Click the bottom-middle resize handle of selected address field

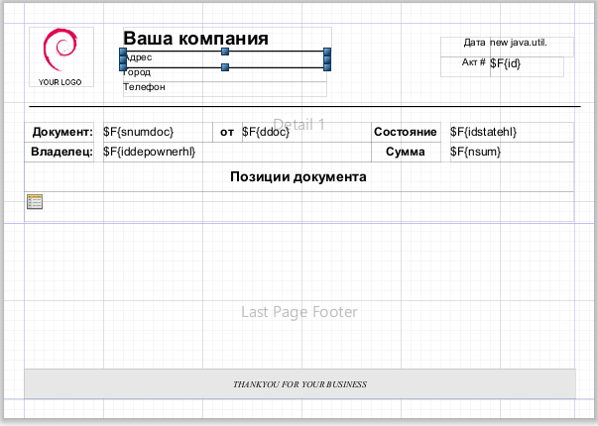225,66
